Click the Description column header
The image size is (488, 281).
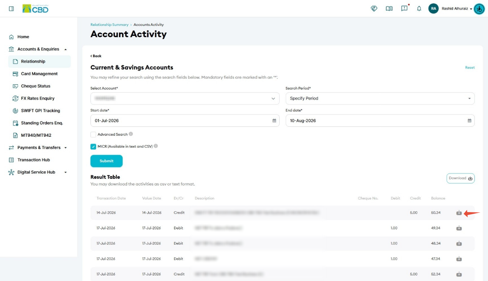click(205, 198)
